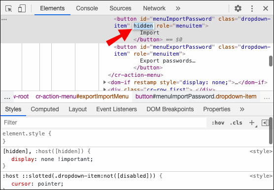Toggle the device toolbar icon
The height and width of the screenshot is (190, 274).
22,8
